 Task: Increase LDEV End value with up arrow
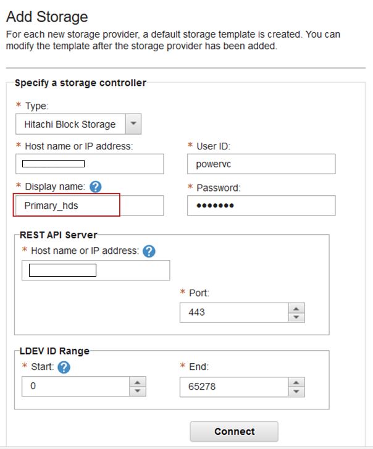[296, 382]
